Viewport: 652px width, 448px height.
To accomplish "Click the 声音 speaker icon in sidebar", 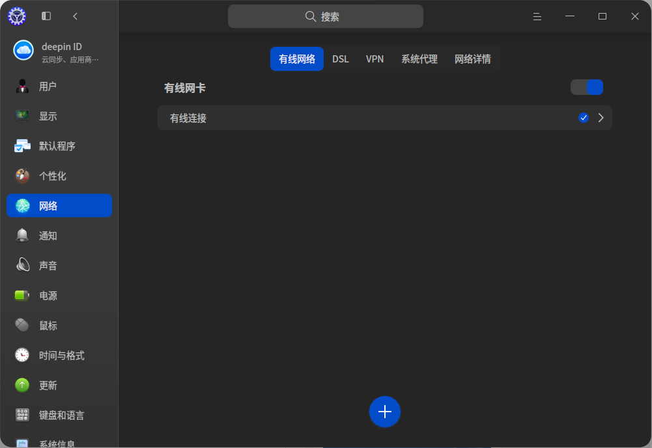I will click(x=22, y=265).
